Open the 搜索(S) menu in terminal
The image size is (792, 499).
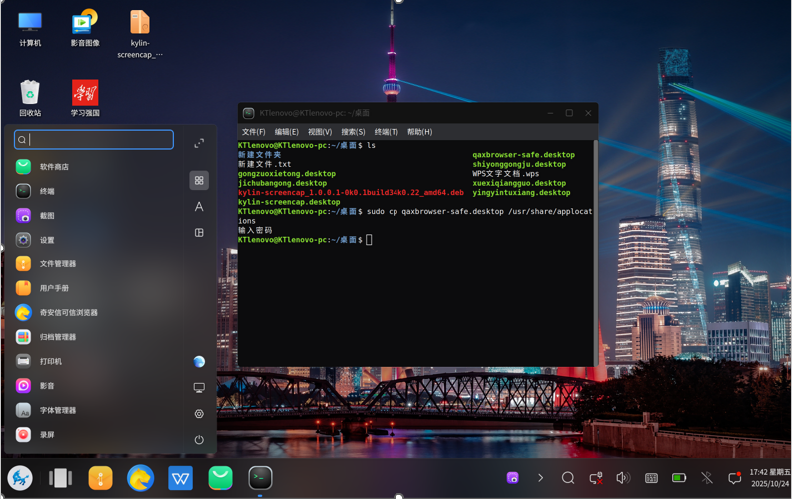[x=353, y=132]
